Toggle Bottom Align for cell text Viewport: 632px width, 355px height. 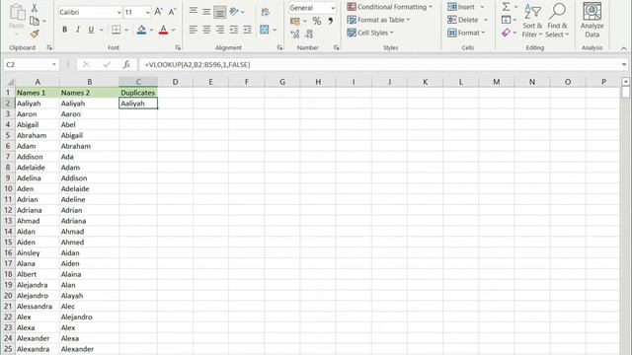point(220,12)
